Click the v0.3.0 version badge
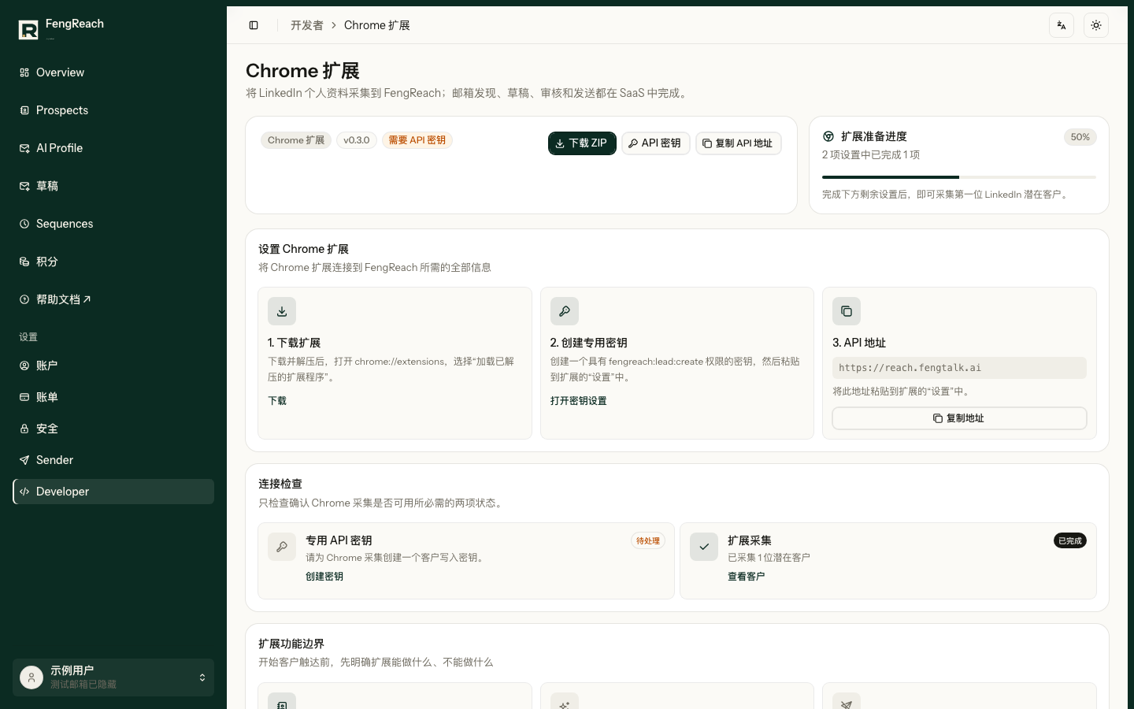Viewport: 1134px width, 709px height. pos(357,140)
